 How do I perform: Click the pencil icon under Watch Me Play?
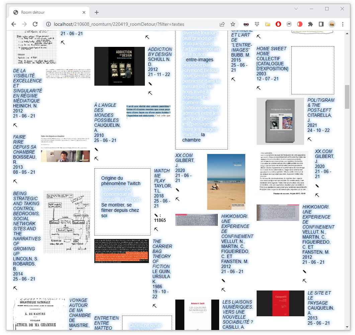click(x=156, y=215)
